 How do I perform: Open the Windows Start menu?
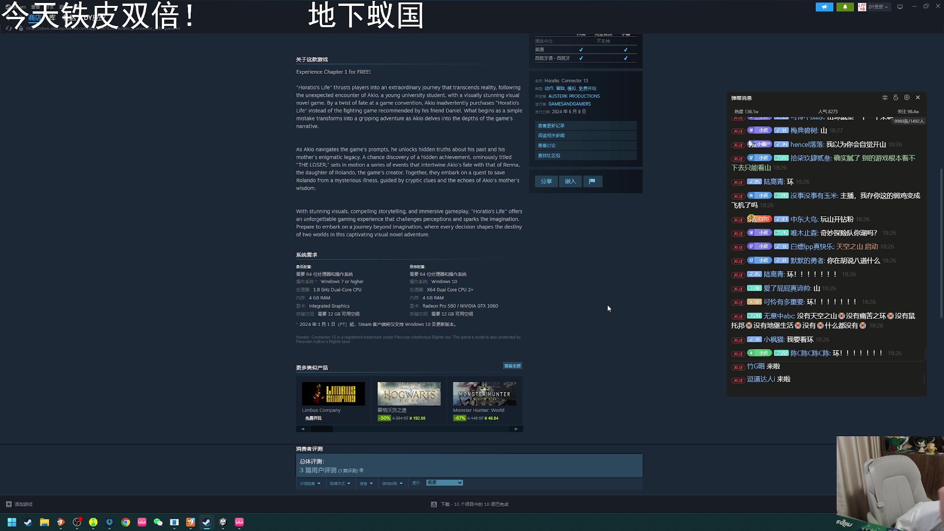(12, 522)
